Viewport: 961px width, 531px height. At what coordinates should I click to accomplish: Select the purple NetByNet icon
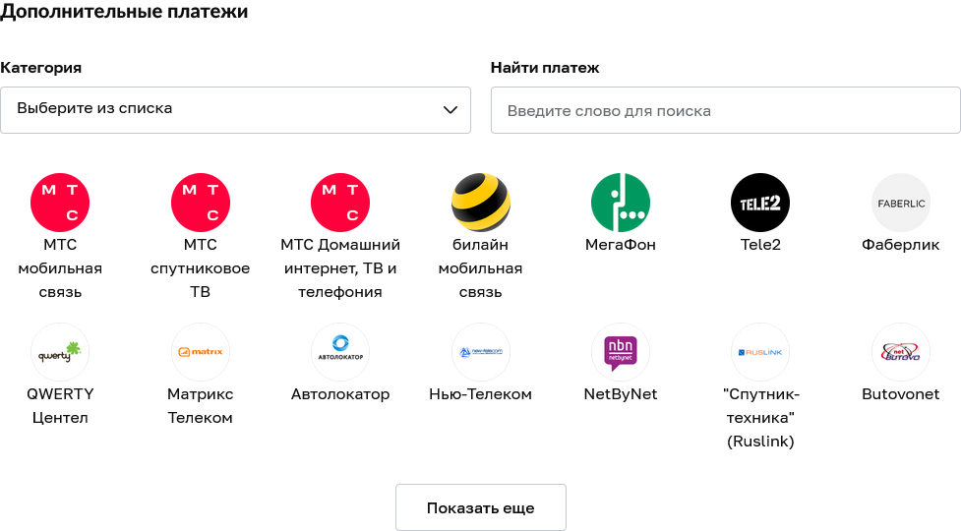coord(621,352)
